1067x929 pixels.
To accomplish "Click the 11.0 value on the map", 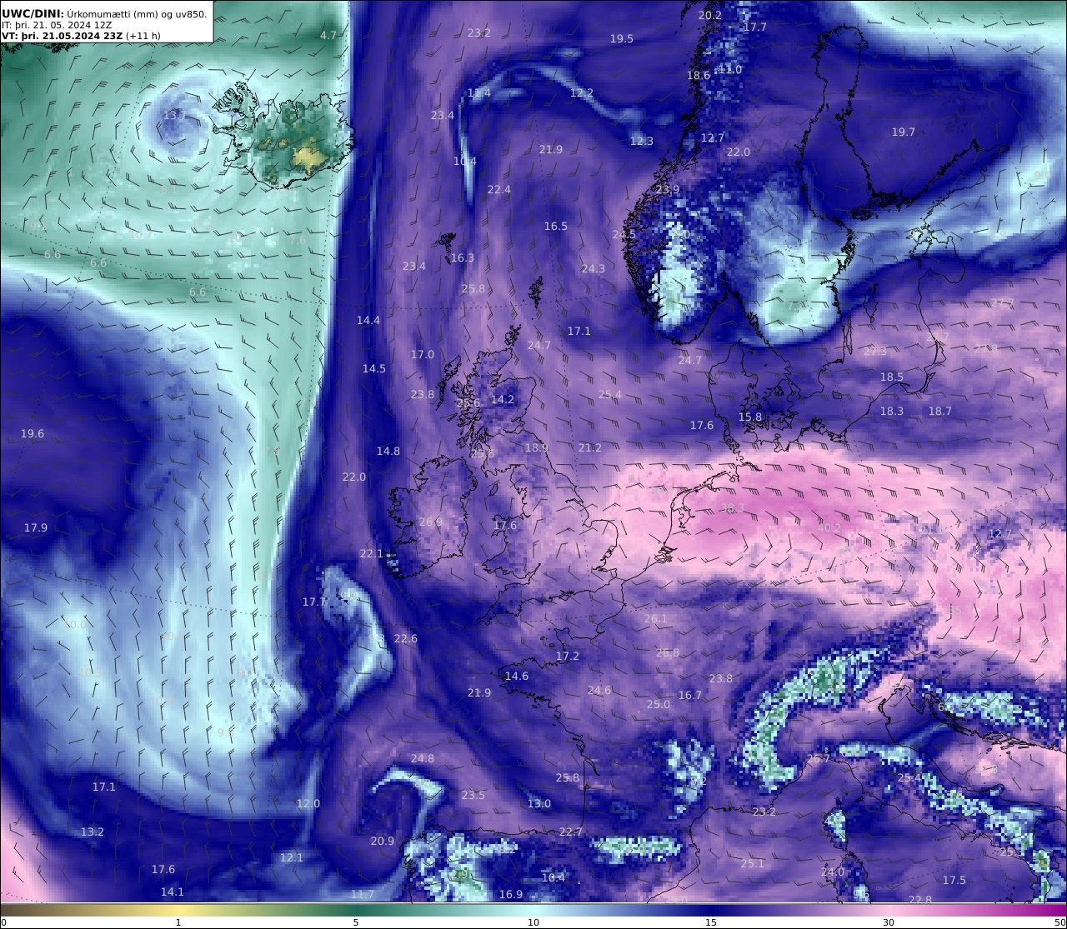I will click(x=730, y=69).
